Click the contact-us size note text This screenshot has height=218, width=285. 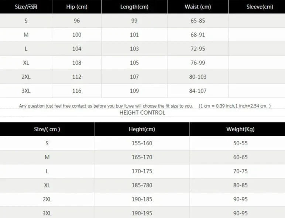pos(106,106)
